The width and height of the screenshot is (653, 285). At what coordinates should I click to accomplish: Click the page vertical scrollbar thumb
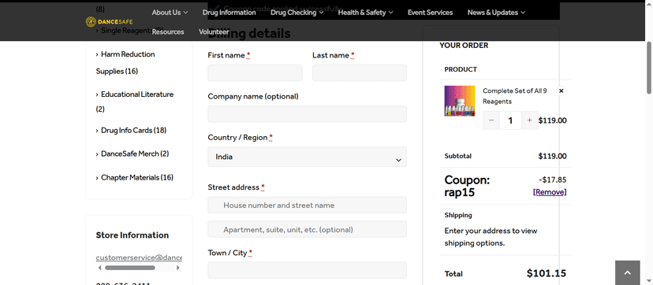649,67
